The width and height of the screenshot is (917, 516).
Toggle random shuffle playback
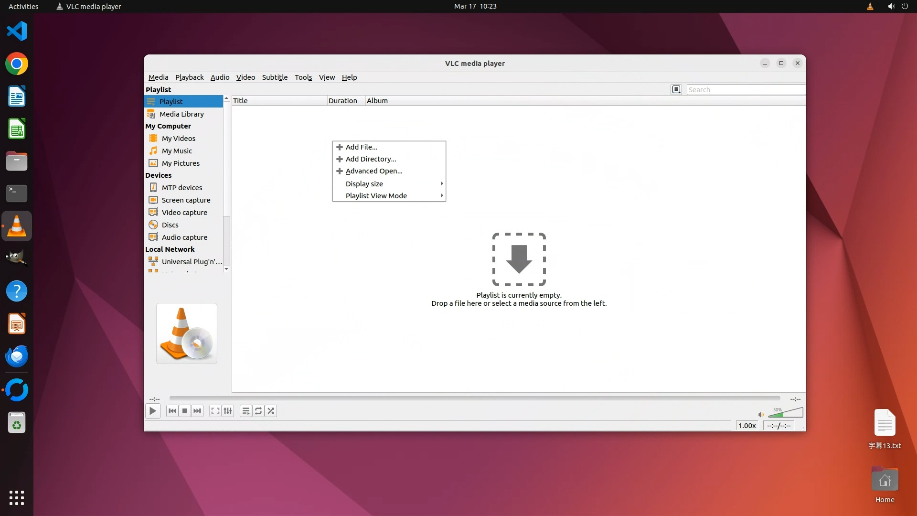click(271, 411)
